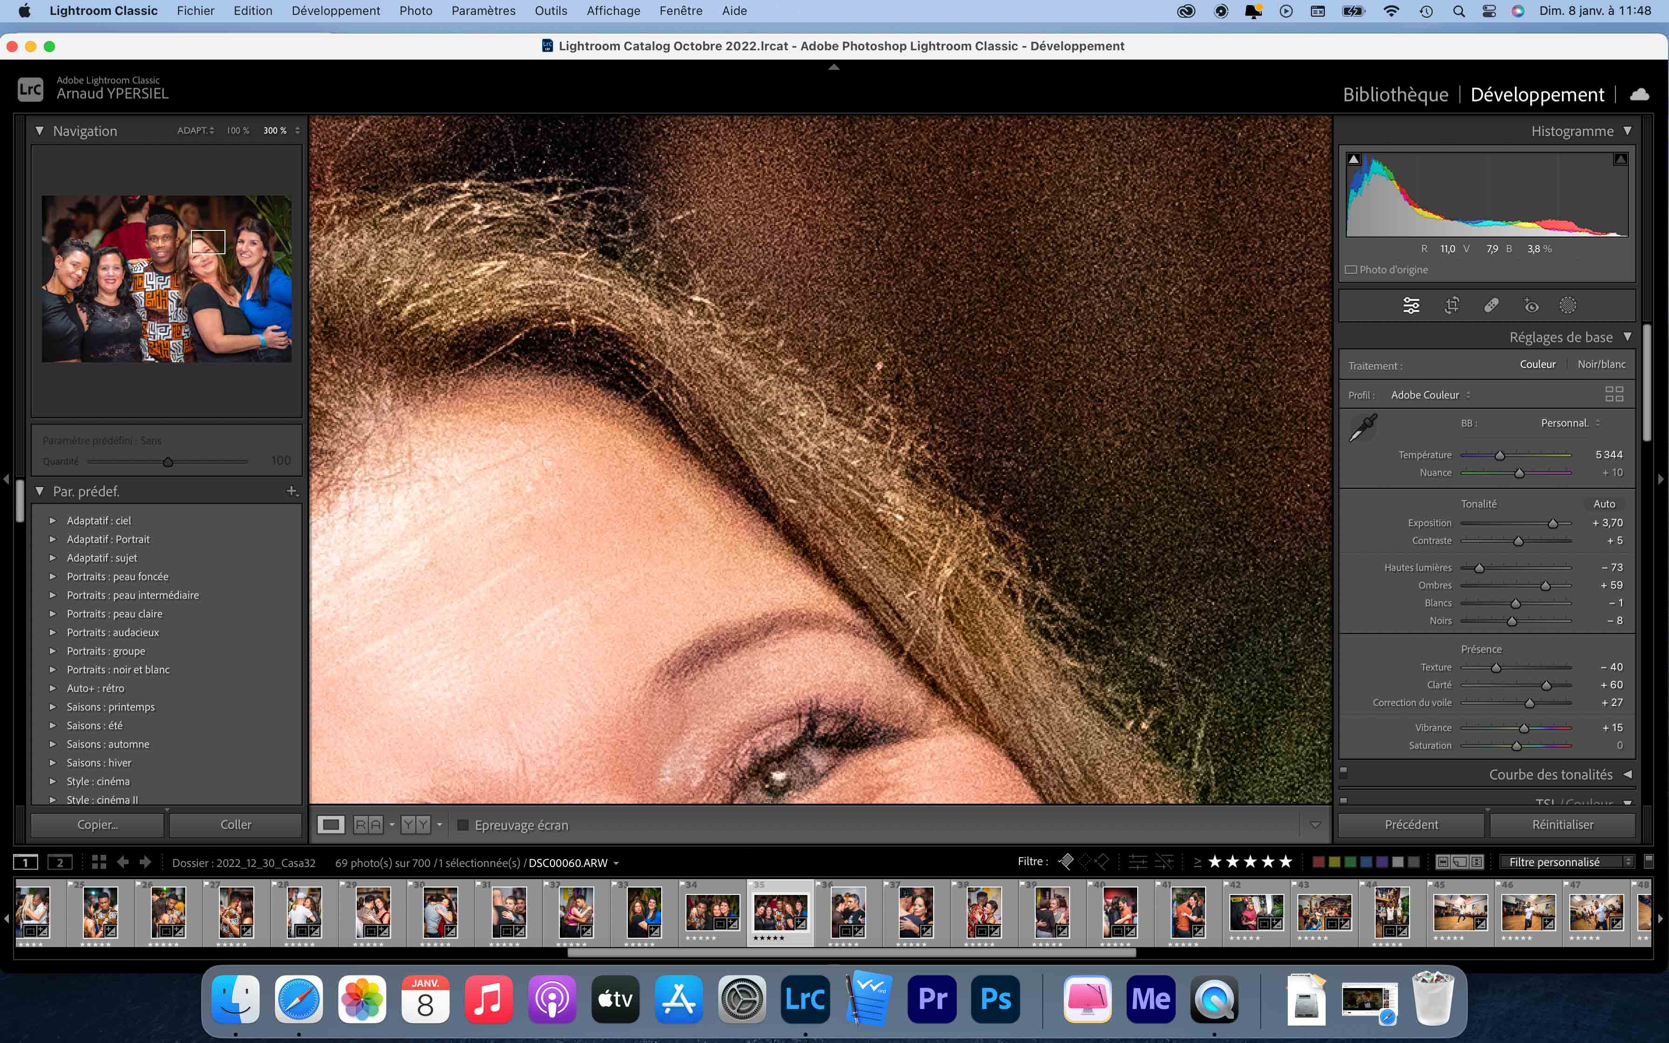The width and height of the screenshot is (1669, 1043).
Task: Collapse the Navigation panel triangle
Action: pos(39,130)
